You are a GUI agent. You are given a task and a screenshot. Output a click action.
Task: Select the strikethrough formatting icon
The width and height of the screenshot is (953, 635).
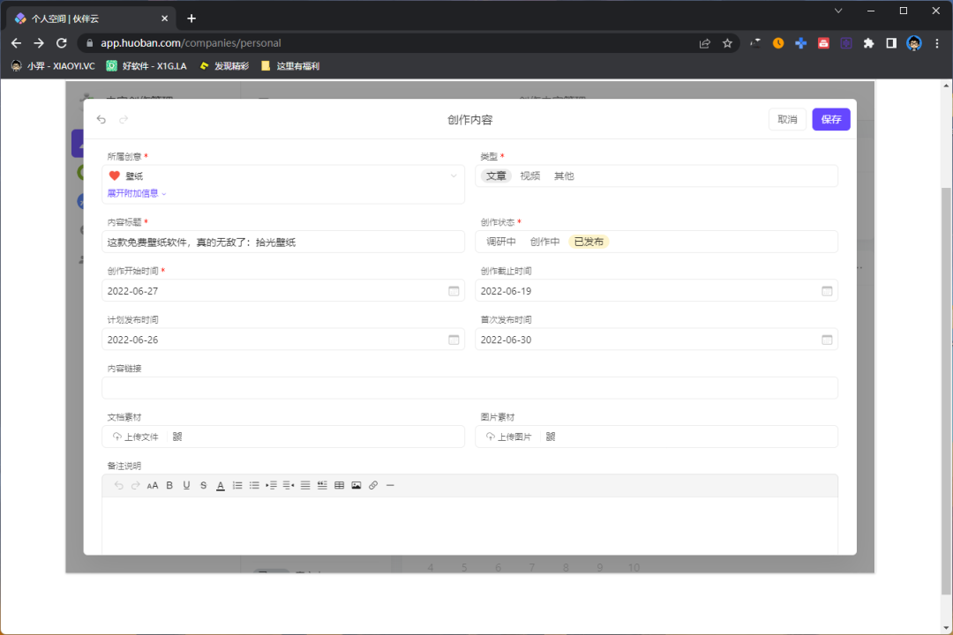tap(203, 485)
